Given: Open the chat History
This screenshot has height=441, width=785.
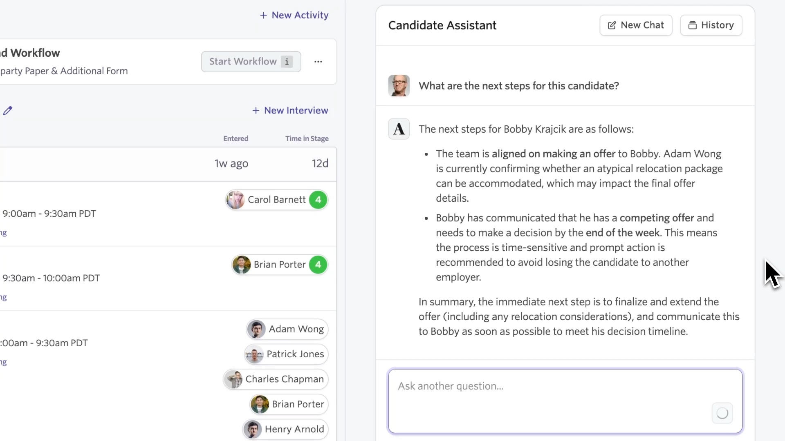Looking at the screenshot, I should tap(711, 25).
